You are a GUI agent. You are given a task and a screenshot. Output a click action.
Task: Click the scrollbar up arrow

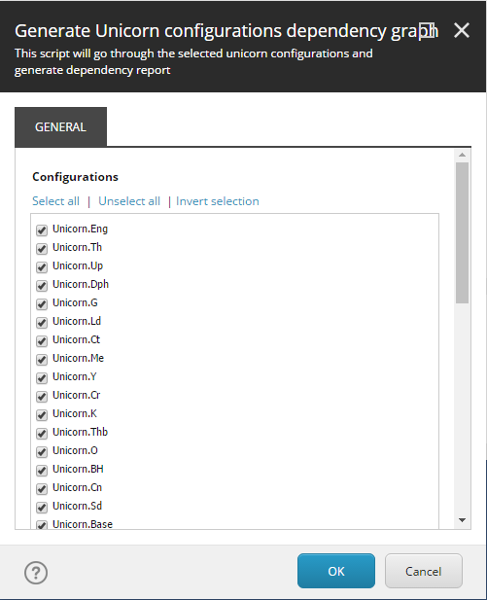click(x=462, y=155)
